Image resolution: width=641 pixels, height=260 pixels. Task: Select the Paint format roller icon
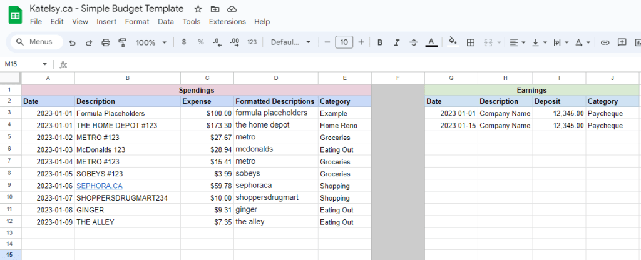pos(122,42)
